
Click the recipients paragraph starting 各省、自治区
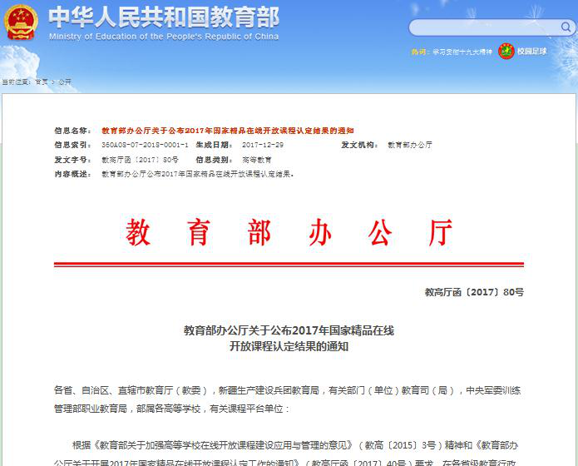pos(288,399)
